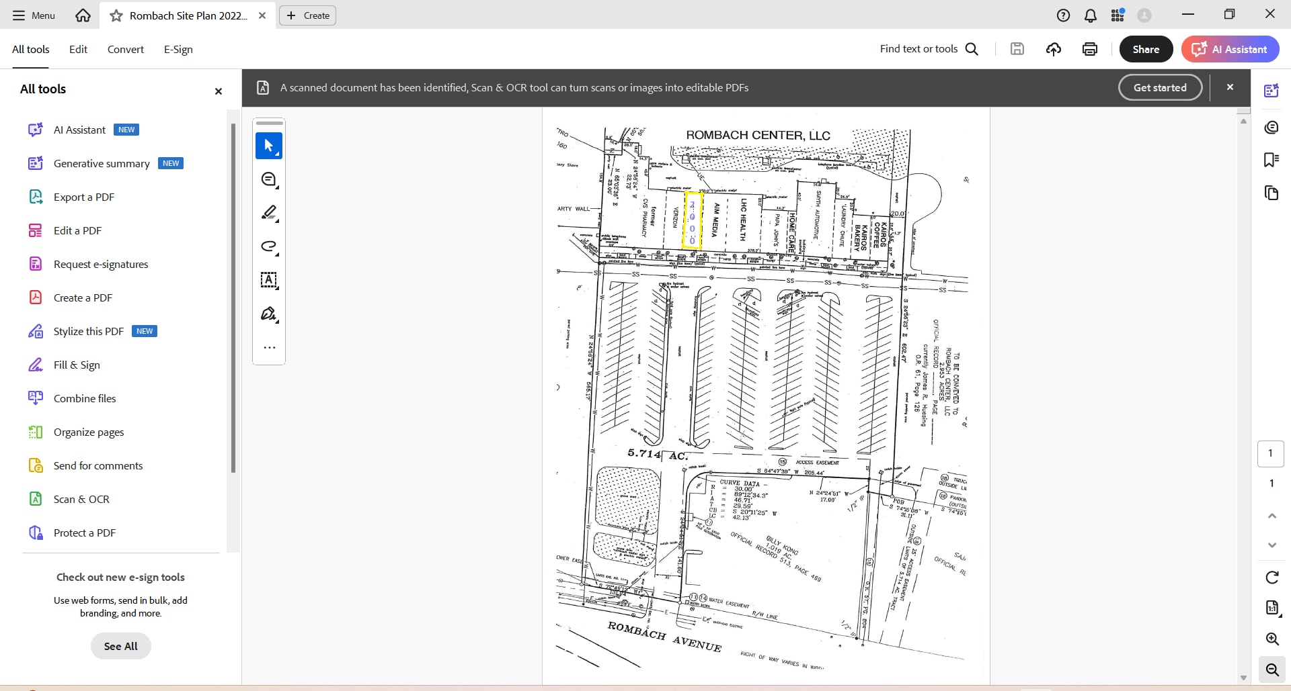Click the Sign pen tool

point(269,314)
